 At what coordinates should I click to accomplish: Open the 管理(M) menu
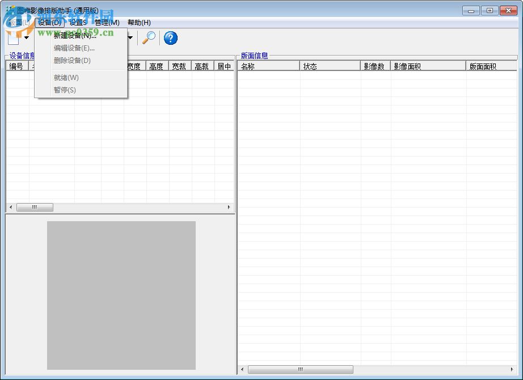pos(107,23)
